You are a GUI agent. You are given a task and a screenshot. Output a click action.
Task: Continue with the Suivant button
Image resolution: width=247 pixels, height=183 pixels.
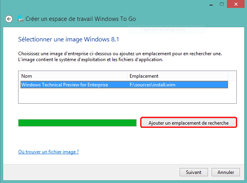(191, 172)
